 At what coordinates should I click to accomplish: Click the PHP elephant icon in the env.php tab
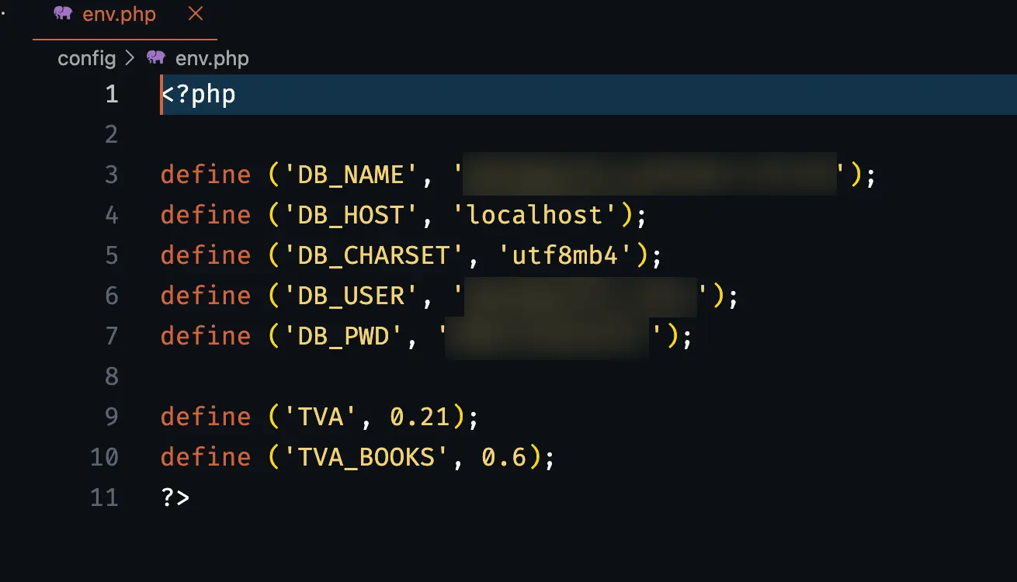tap(63, 13)
